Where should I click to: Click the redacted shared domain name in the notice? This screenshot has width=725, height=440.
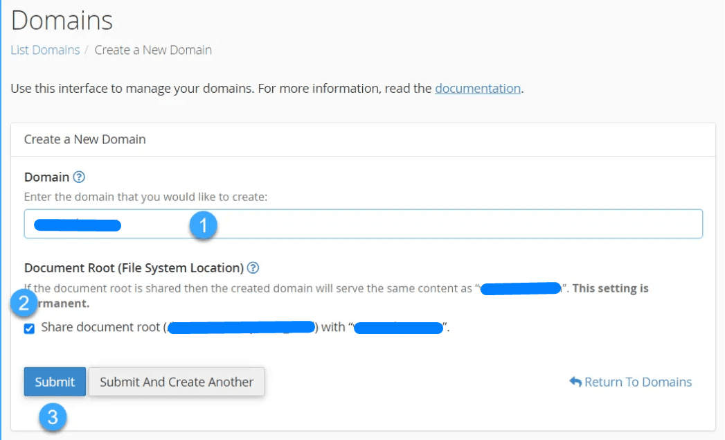[519, 288]
